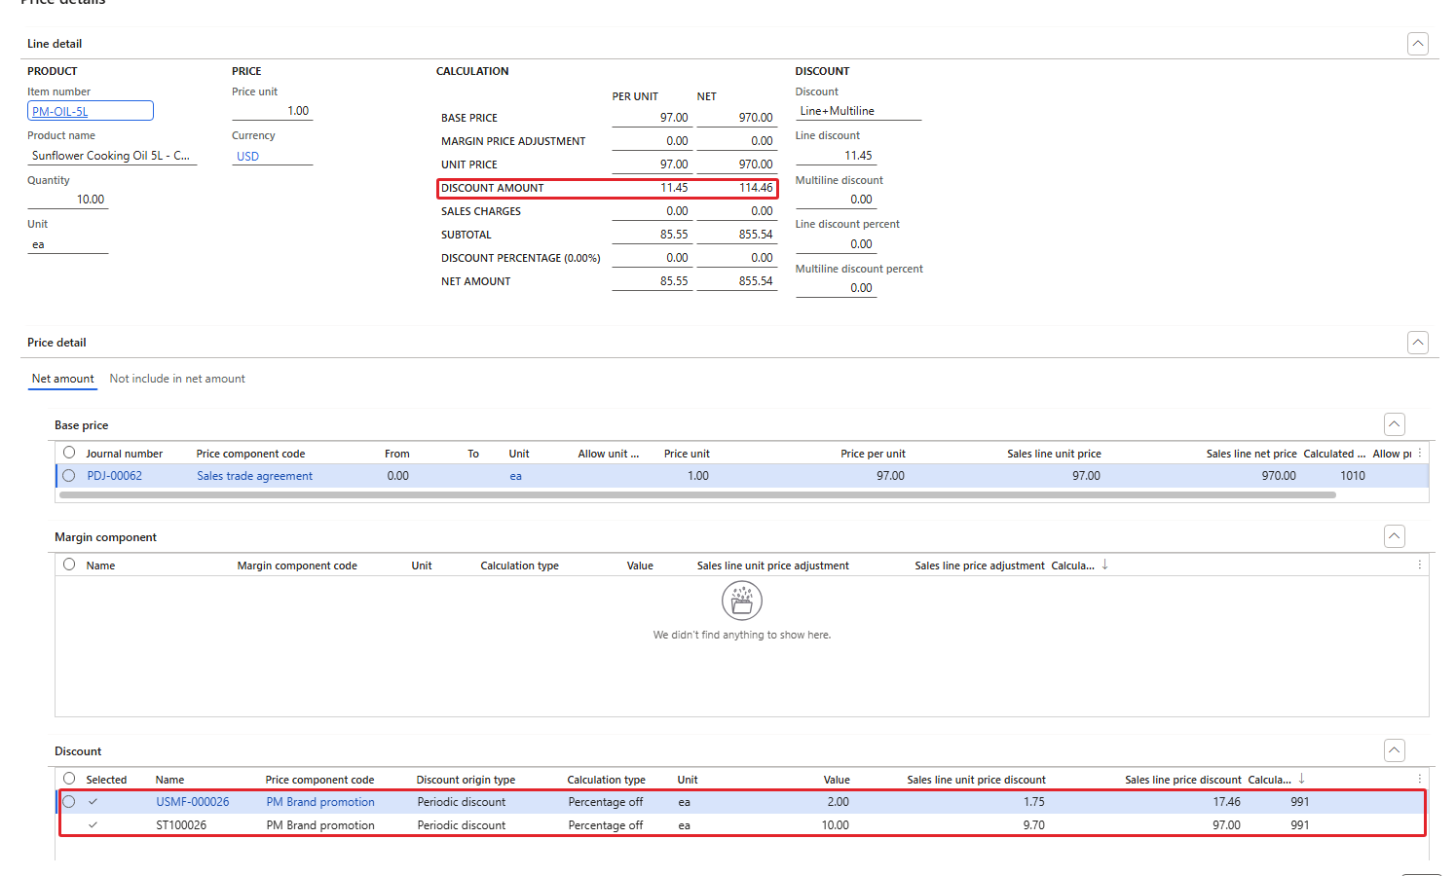The width and height of the screenshot is (1456, 876).
Task: Click the Quantity field showing 10.00
Action: click(67, 200)
